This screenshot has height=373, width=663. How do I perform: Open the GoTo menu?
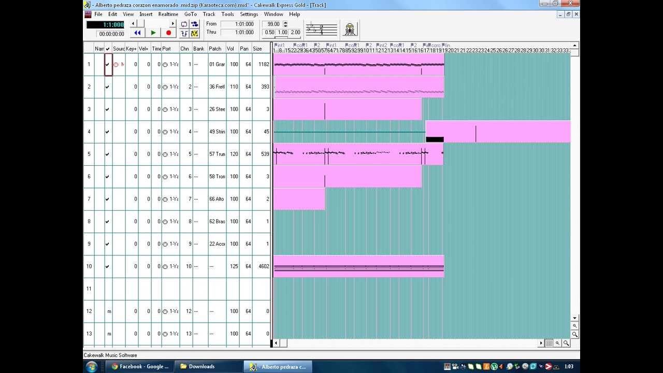point(191,14)
